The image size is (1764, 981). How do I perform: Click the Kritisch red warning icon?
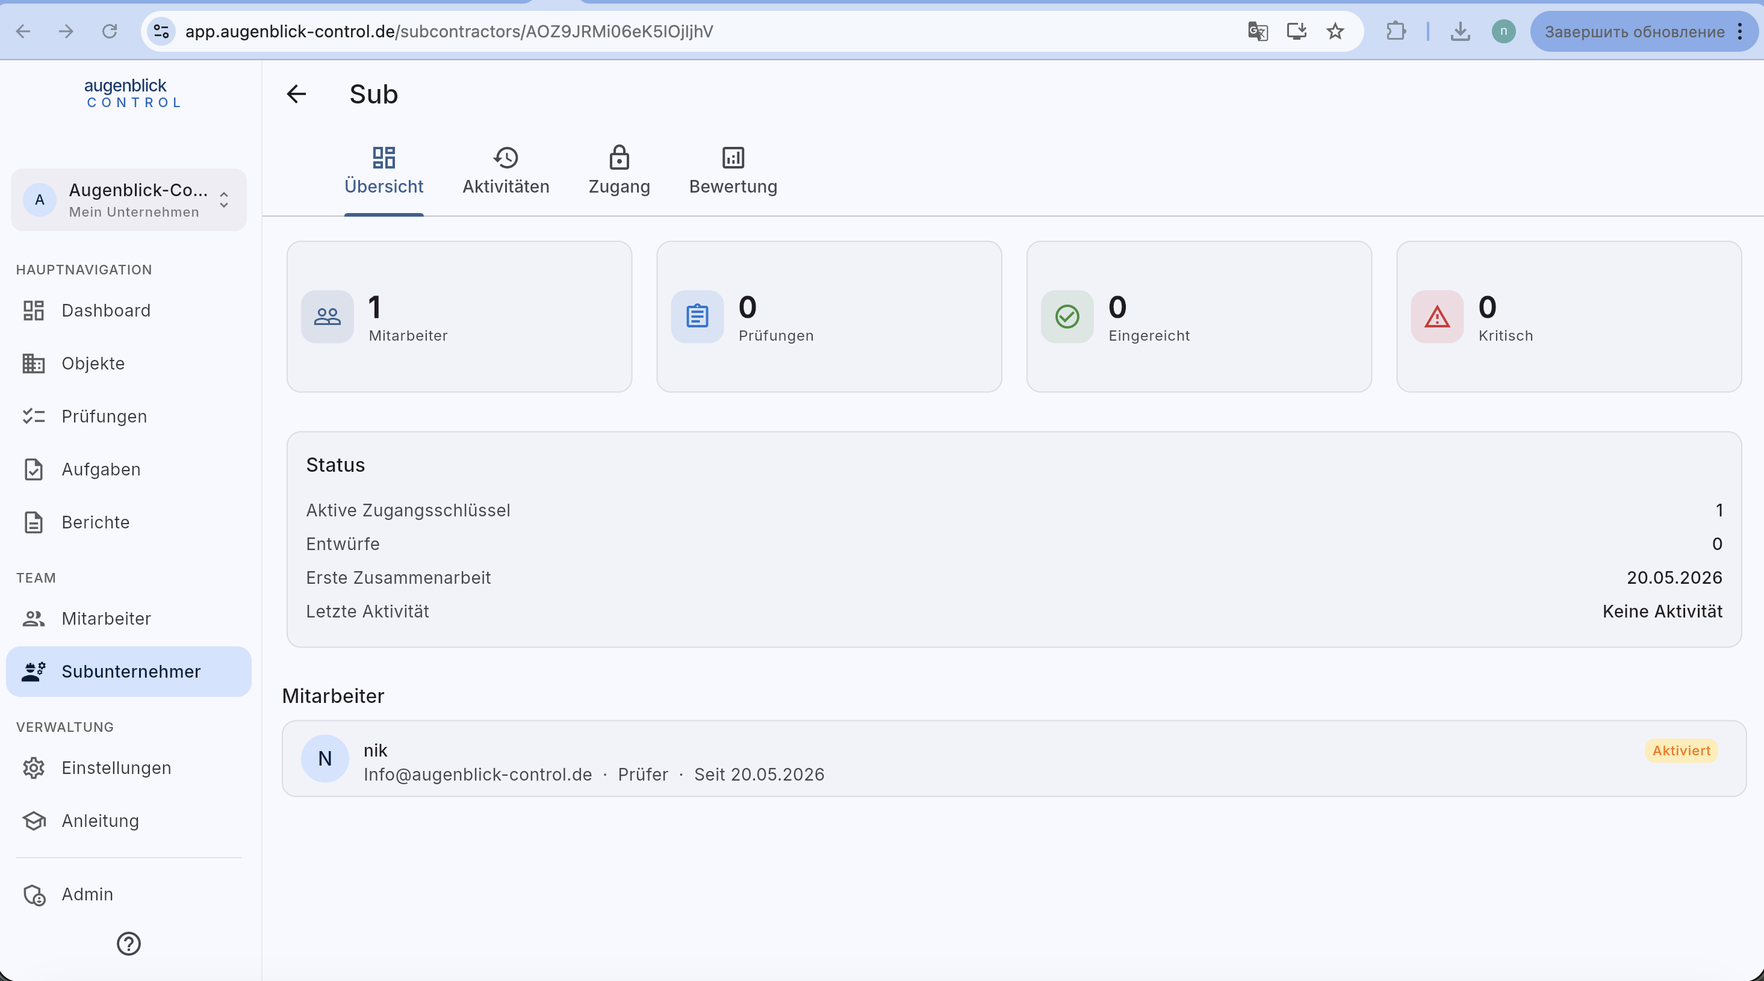pyautogui.click(x=1436, y=317)
